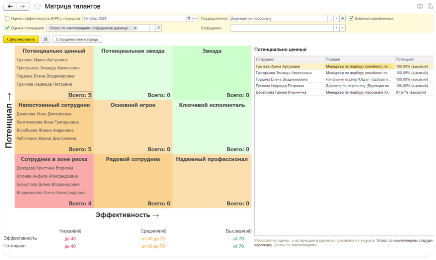
Task: Click the Сформировать button
Action: 21,39
